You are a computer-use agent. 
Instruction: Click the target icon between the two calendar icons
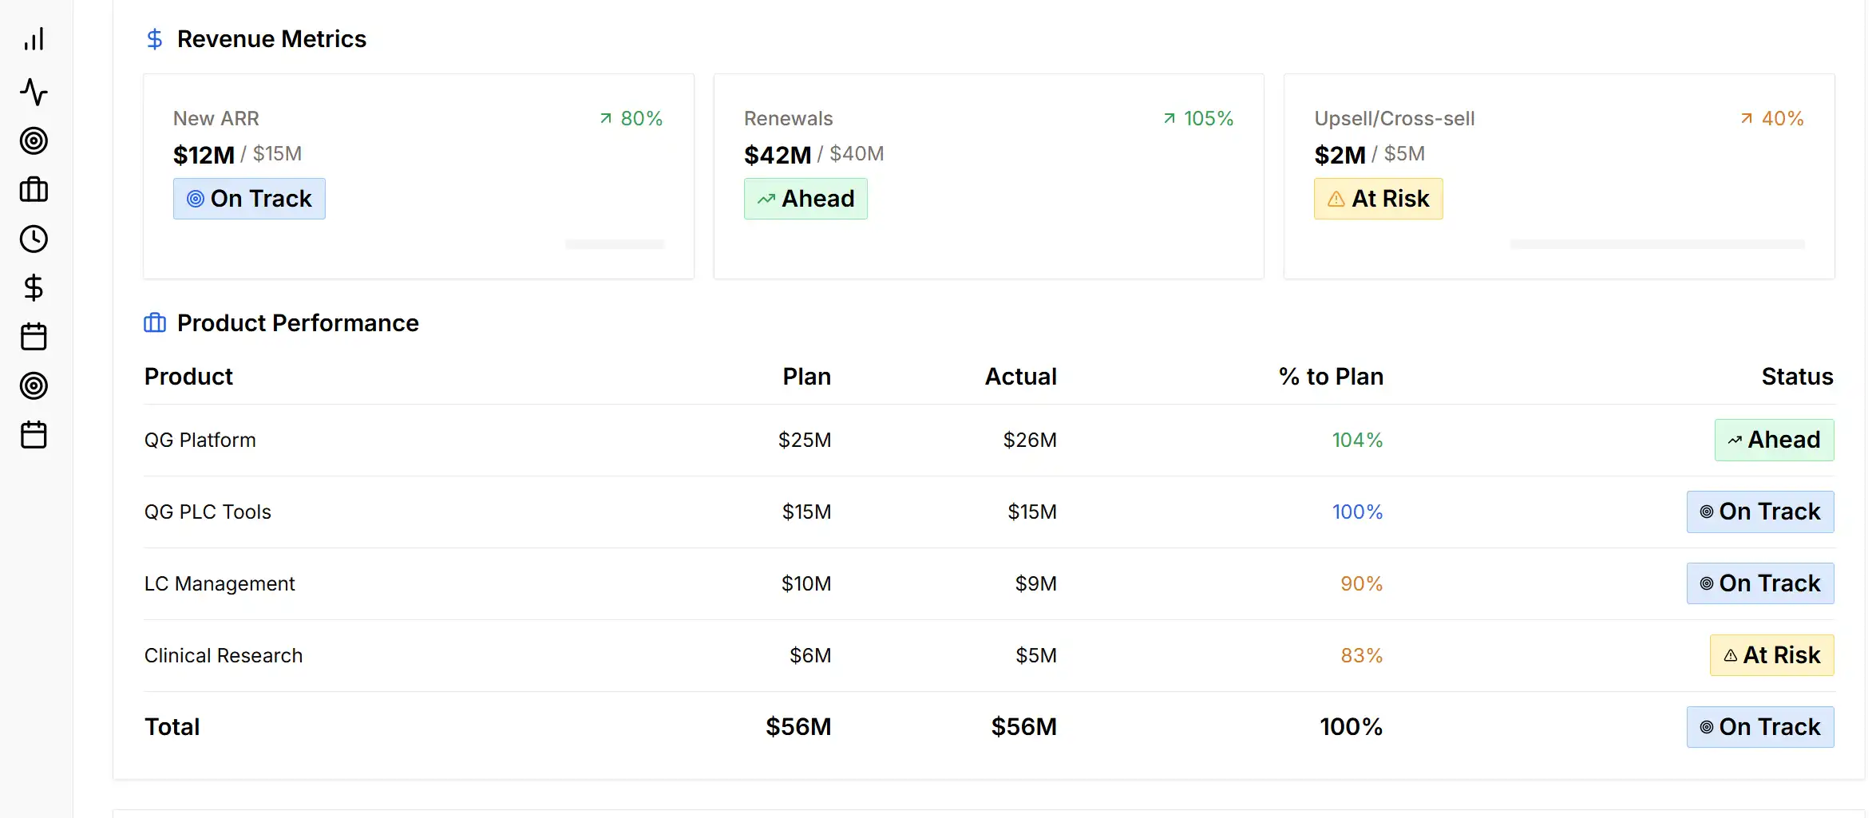tap(34, 386)
